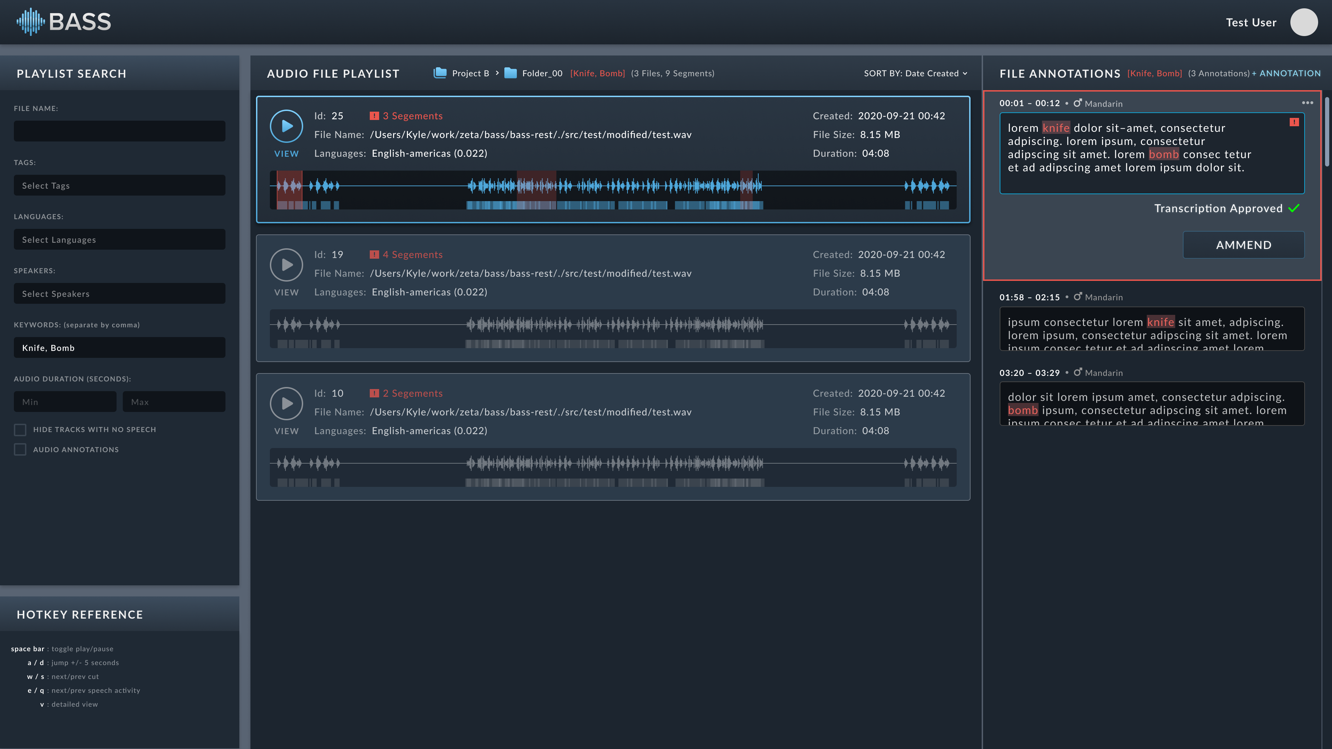
Task: Click the Project B folder icon
Action: [x=440, y=73]
